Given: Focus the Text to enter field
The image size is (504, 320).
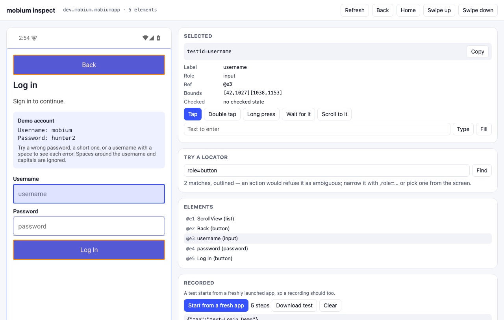Looking at the screenshot, I should tap(317, 129).
